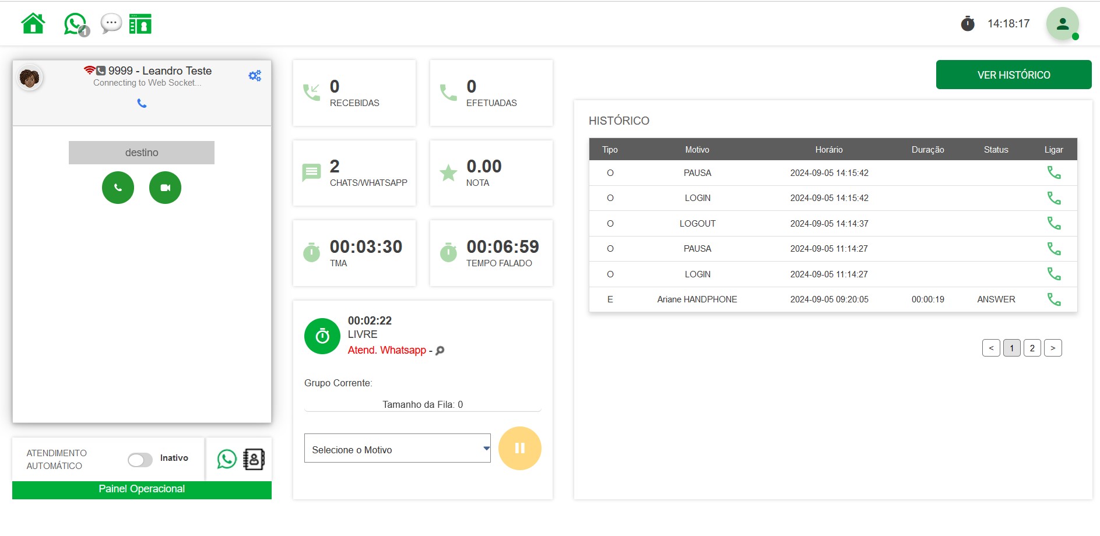Call back the Ariane HANDPHONE entry
The width and height of the screenshot is (1100, 536).
[x=1053, y=299]
